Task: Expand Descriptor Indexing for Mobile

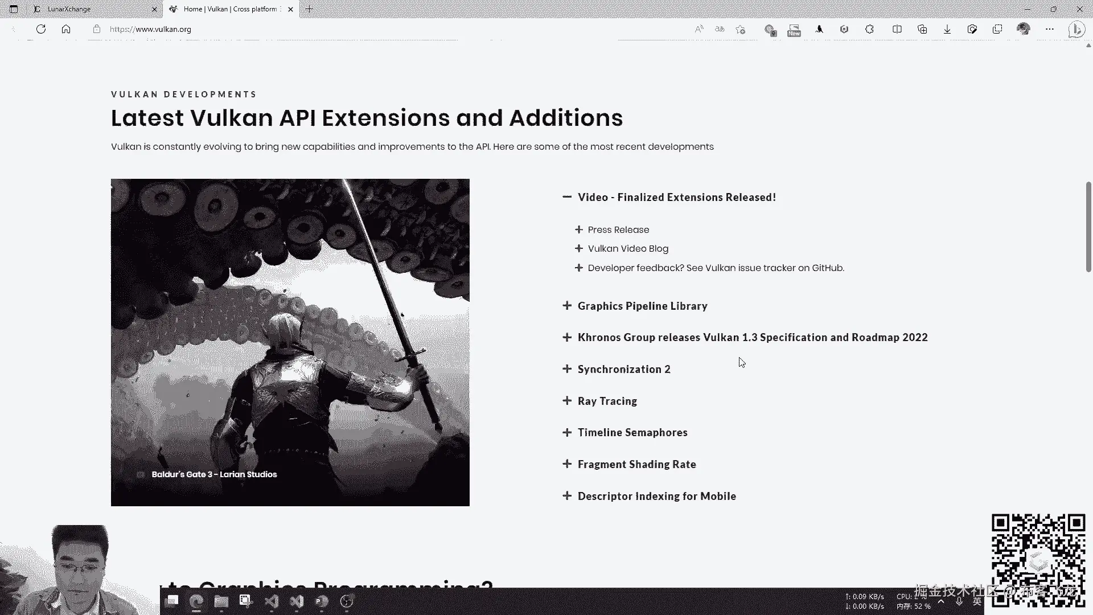Action: point(656,496)
